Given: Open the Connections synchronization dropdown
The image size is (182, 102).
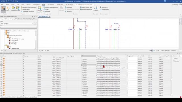Looking at the screenshot, I should coord(104,9).
